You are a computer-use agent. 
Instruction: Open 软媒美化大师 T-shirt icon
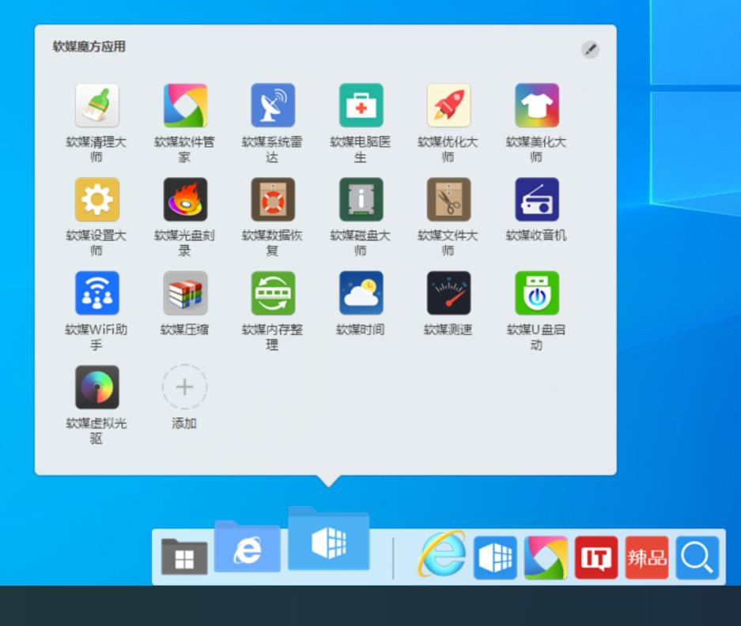pos(537,105)
